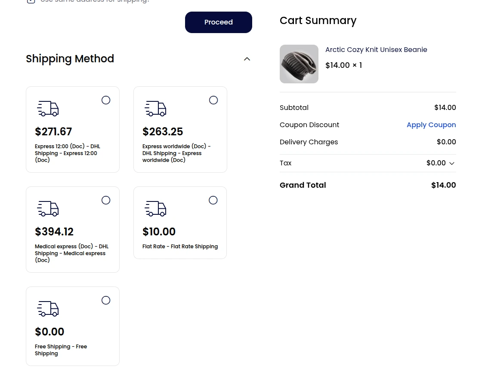
Task: Click the $394.12 price text
Action: 54,232
